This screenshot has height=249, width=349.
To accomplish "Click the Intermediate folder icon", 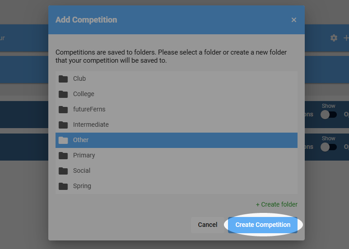I will (63, 124).
